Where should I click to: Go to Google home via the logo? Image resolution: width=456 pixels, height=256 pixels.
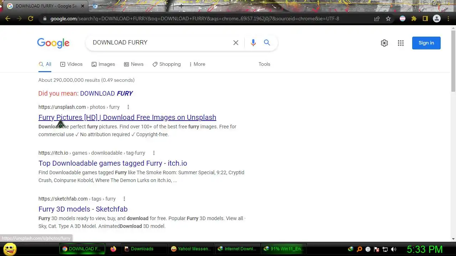53,43
